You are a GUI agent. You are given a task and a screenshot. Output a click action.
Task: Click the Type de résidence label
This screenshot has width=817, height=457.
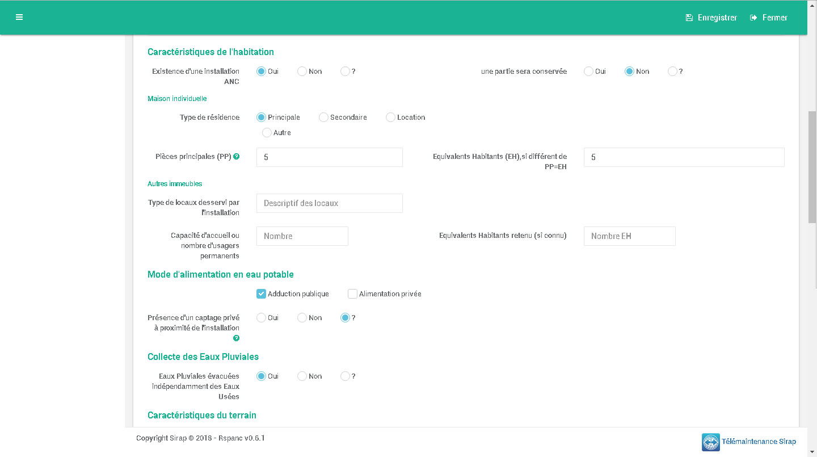click(x=209, y=118)
